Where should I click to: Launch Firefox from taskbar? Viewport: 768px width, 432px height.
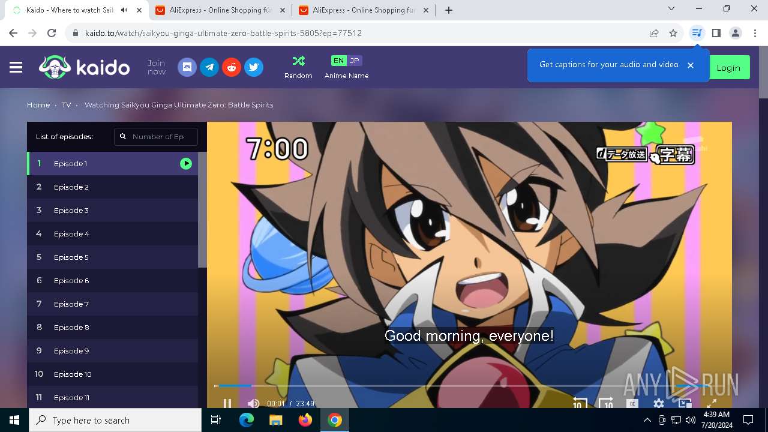[x=305, y=420]
